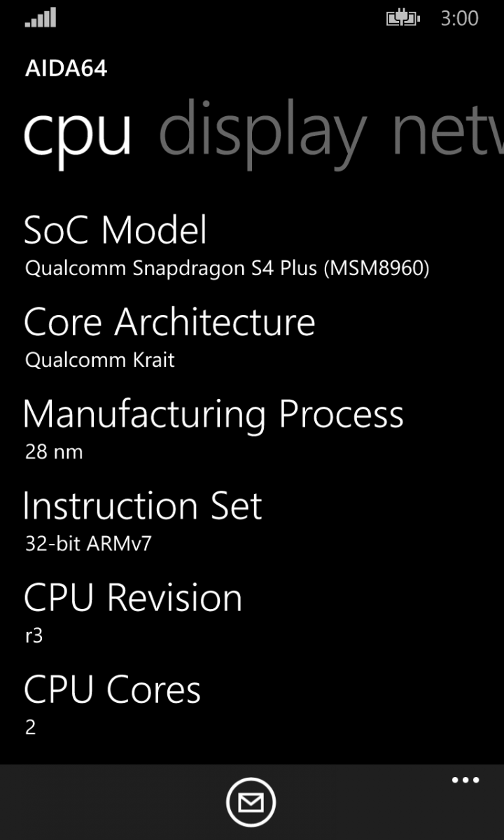Viewport: 504px width, 840px height.
Task: Tap the CPU Revision item
Action: click(133, 598)
